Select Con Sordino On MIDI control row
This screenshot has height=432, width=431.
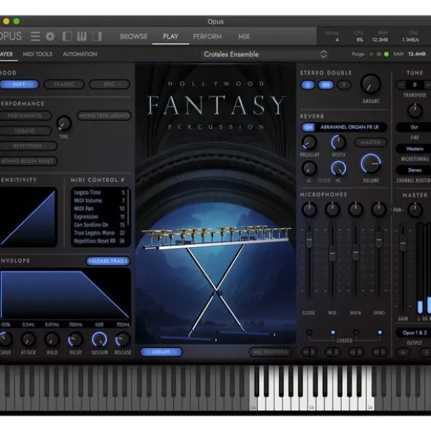click(99, 225)
